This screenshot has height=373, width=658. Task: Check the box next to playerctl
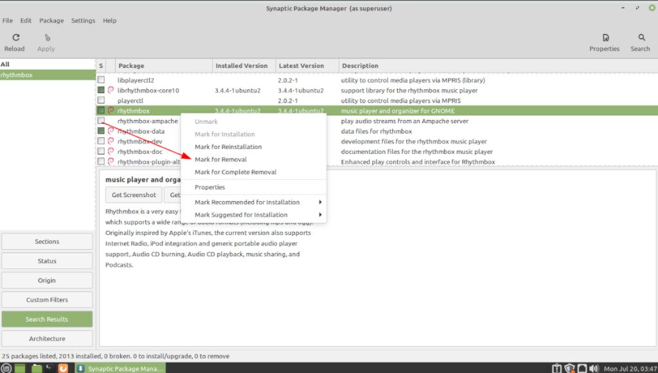pos(100,100)
